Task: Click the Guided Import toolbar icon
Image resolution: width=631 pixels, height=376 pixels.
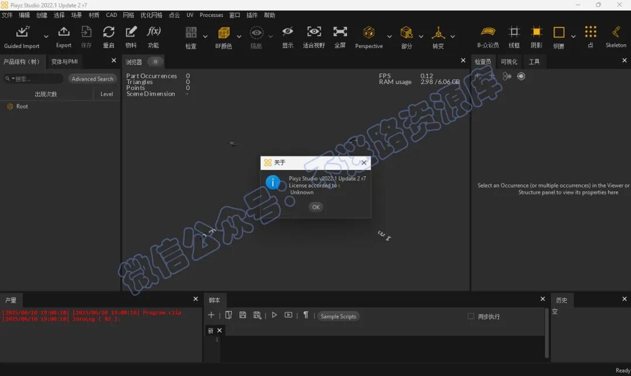Action: point(23,32)
